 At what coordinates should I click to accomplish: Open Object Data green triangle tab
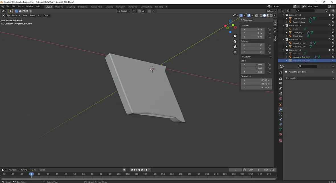coord(280,129)
